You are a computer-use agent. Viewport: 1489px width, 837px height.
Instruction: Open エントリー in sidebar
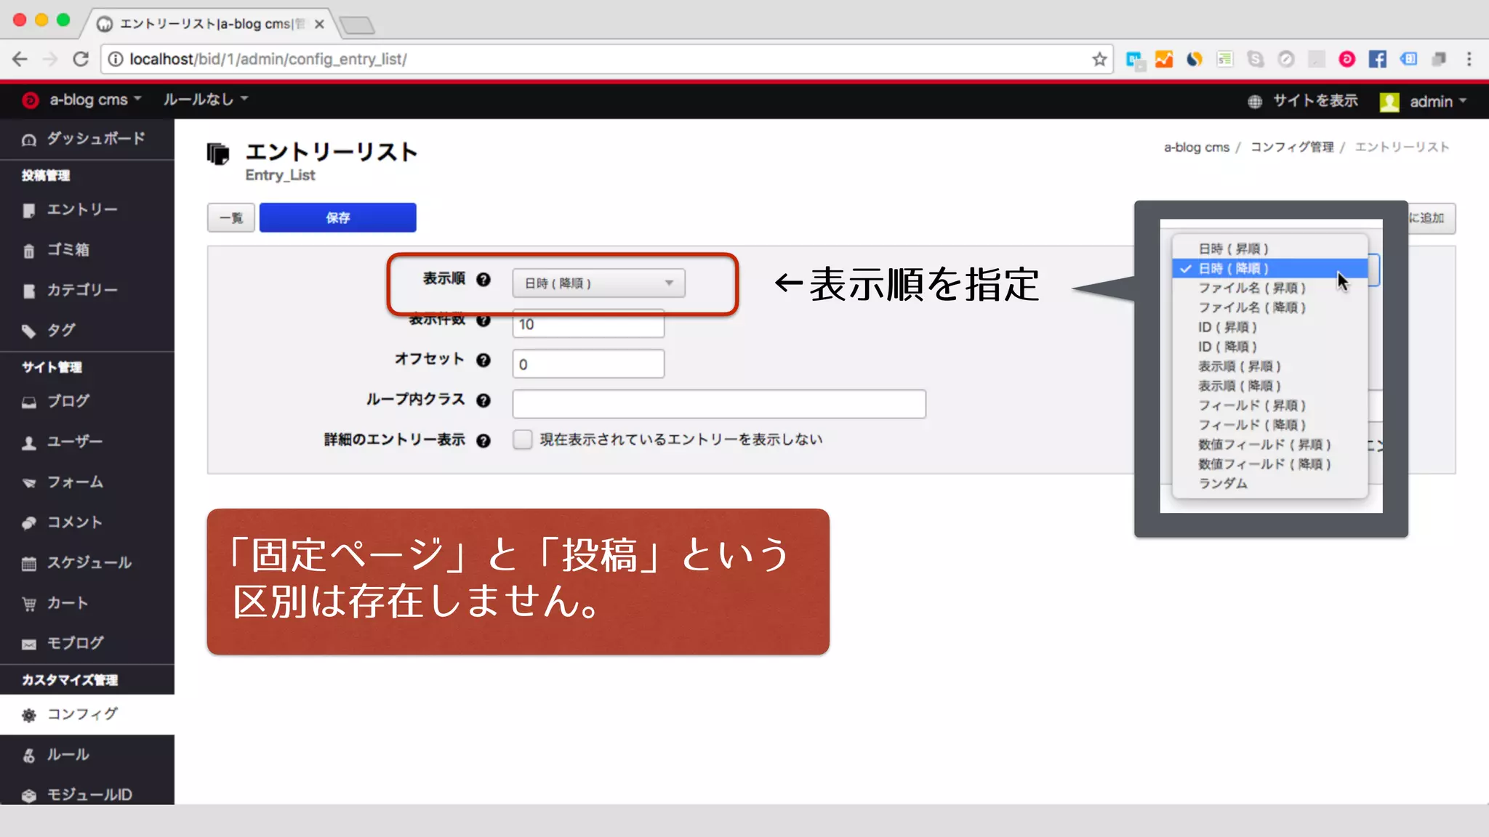(x=87, y=210)
